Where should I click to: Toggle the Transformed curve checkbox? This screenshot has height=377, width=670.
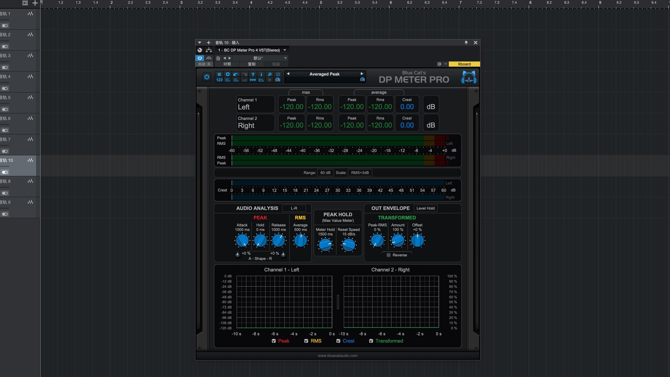(x=371, y=341)
